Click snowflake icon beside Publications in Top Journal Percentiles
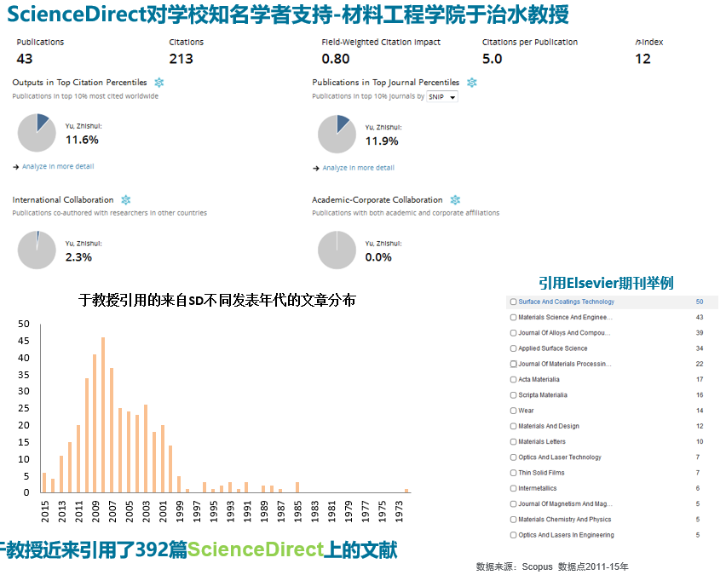Image resolution: width=726 pixels, height=575 pixels. tap(472, 83)
